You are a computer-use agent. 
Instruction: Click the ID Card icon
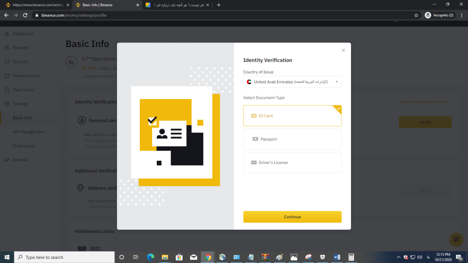(254, 116)
